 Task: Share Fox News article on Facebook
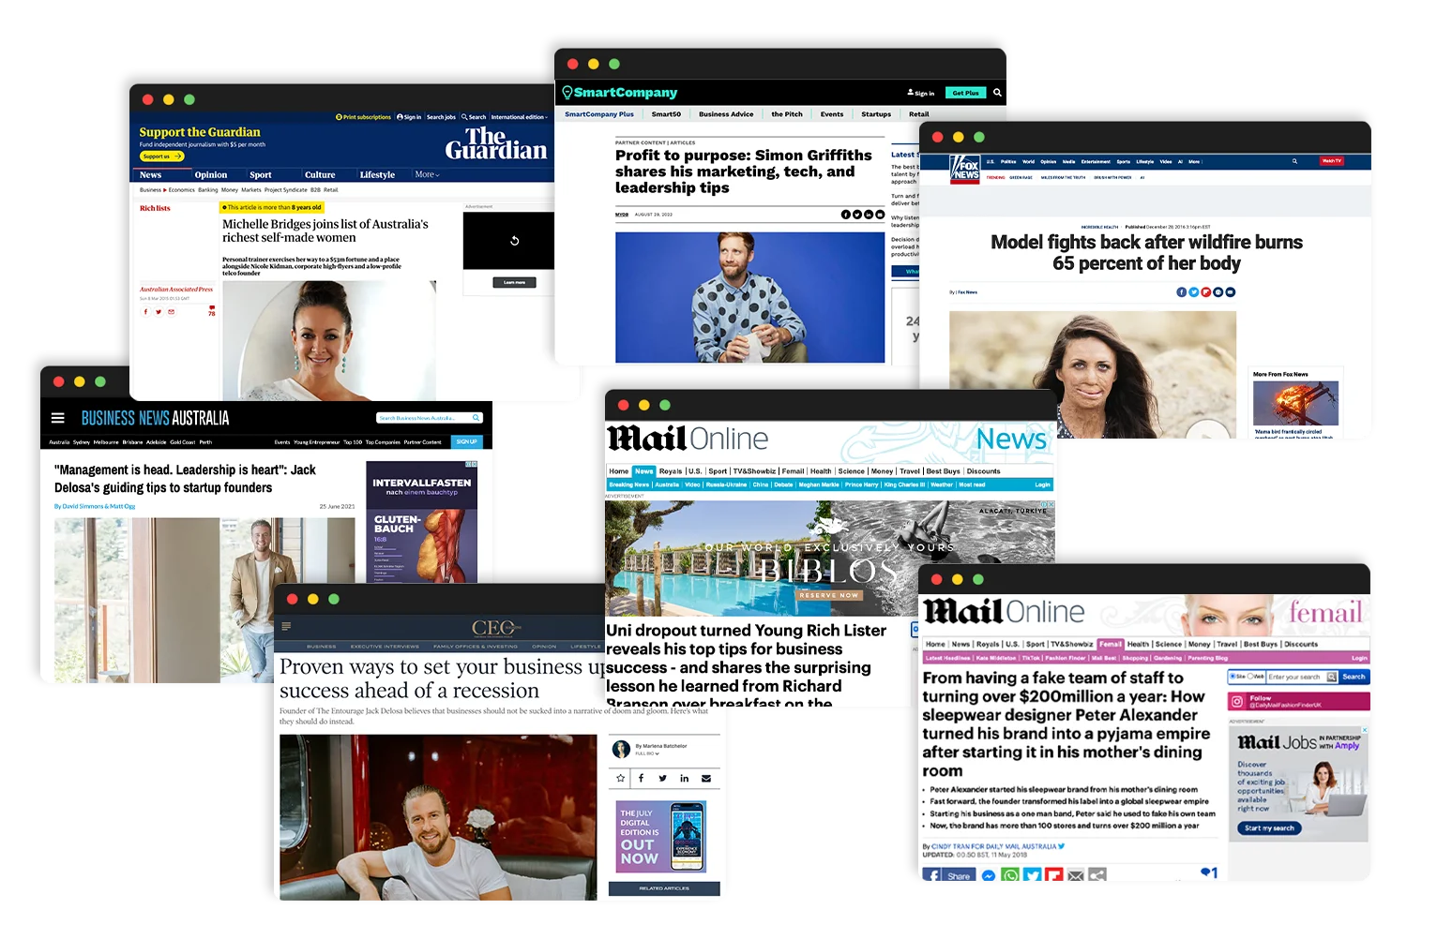(1181, 292)
